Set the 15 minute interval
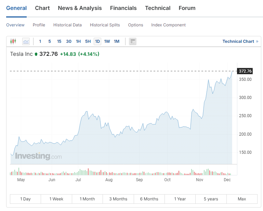Viewport: 263px width, 211px height. point(59,41)
